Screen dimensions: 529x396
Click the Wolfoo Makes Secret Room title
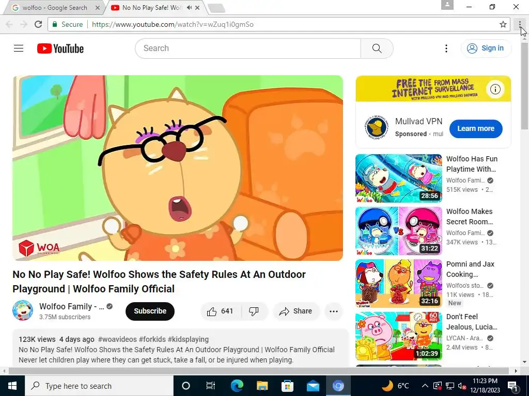470,217
